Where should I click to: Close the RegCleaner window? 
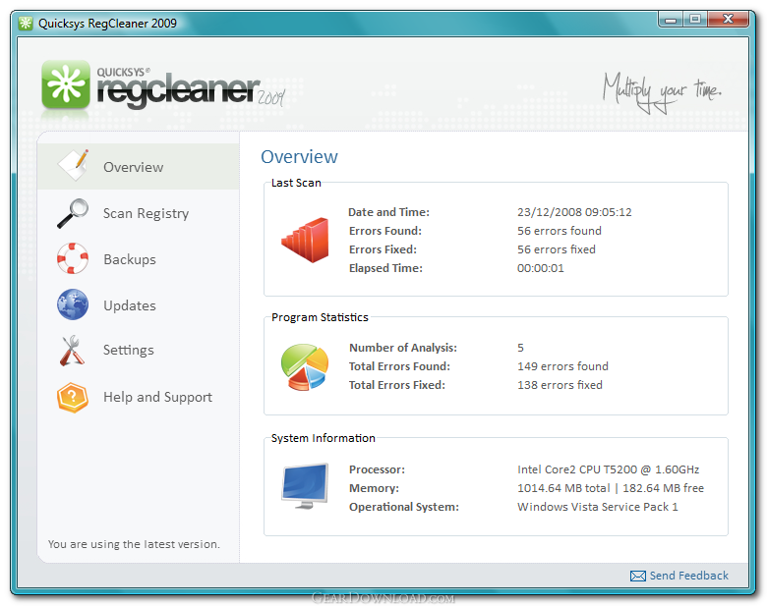pos(728,20)
